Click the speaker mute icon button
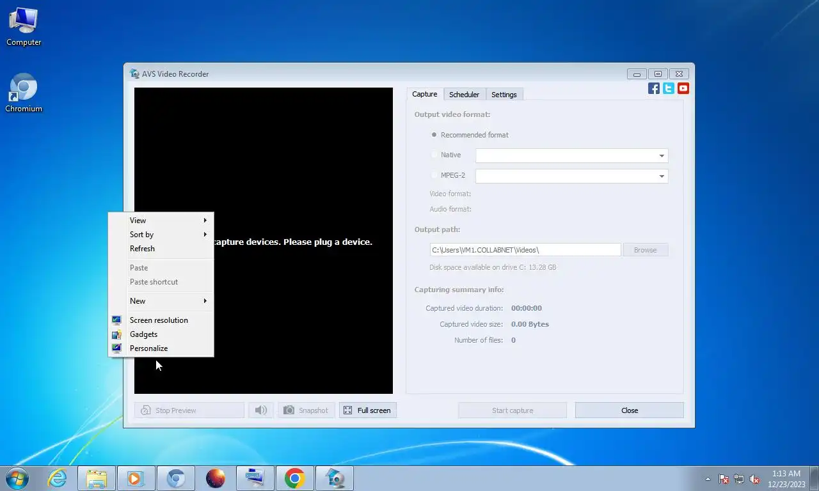The height and width of the screenshot is (491, 819). (261, 410)
